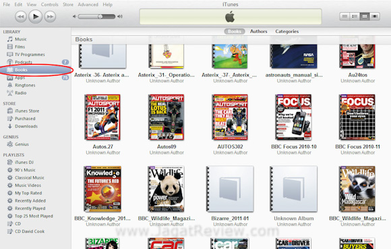Switch to album list view icon
The width and height of the screenshot is (391, 249).
[355, 16]
